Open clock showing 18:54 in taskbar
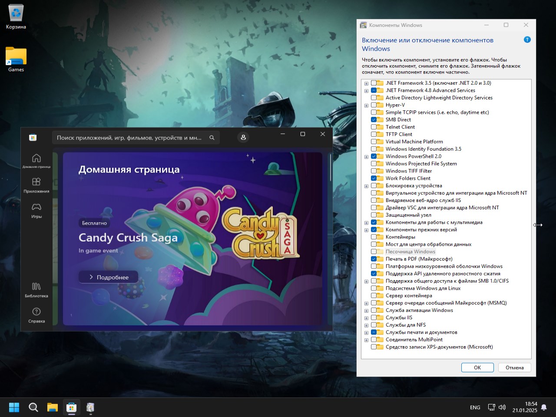Viewport: 556px width, 417px height. pyautogui.click(x=525, y=407)
